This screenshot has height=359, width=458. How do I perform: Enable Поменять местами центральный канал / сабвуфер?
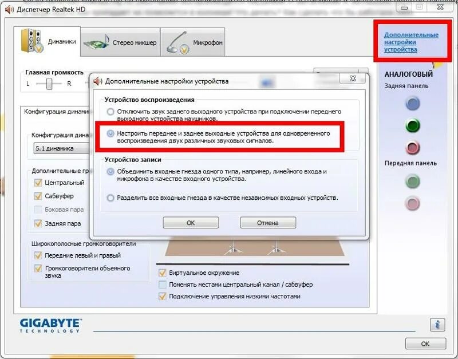tap(162, 285)
